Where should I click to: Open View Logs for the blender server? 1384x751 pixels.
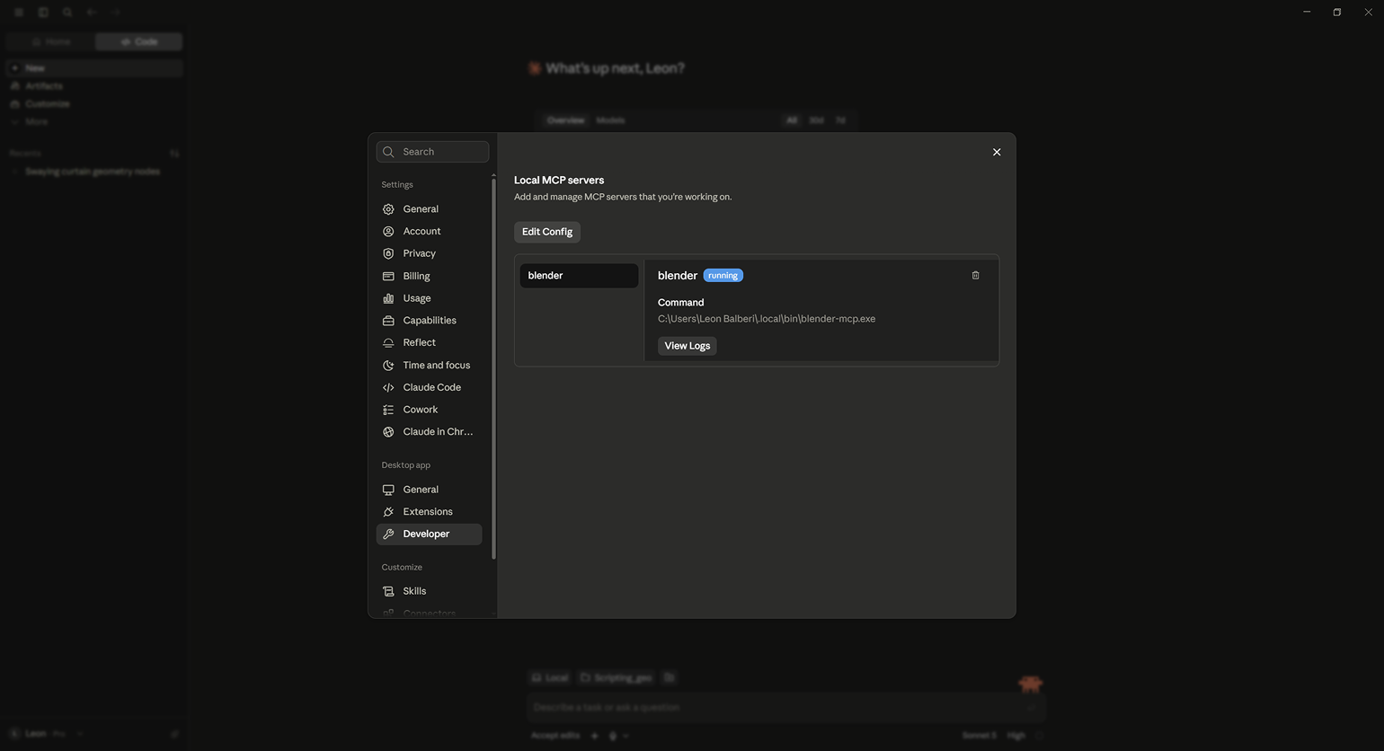coord(688,346)
